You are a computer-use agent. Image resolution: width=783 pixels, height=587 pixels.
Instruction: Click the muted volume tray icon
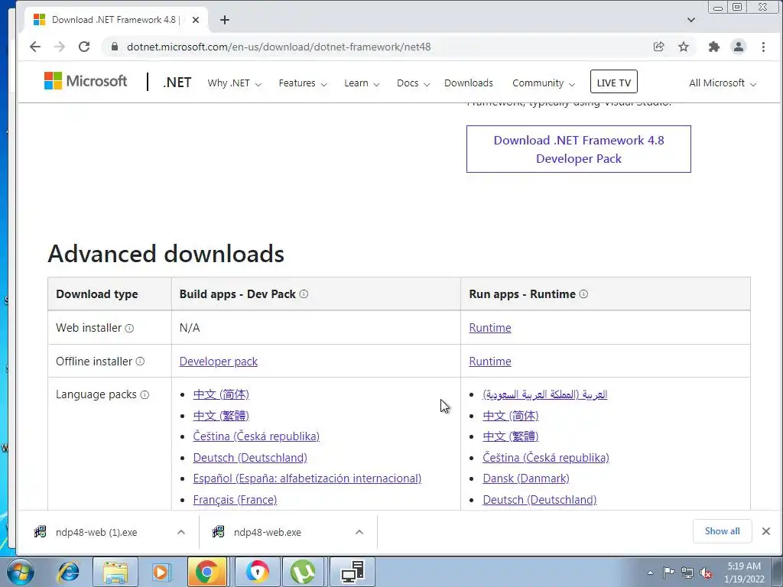coord(706,573)
